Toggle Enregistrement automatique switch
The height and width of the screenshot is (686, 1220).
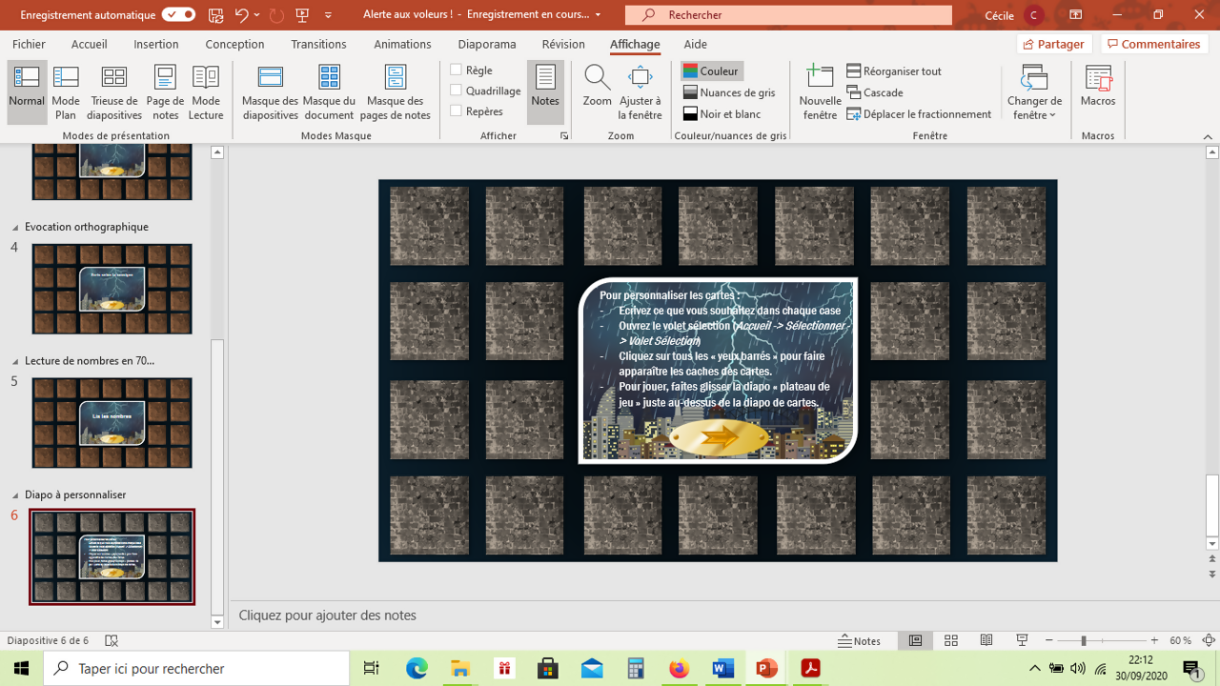178,14
